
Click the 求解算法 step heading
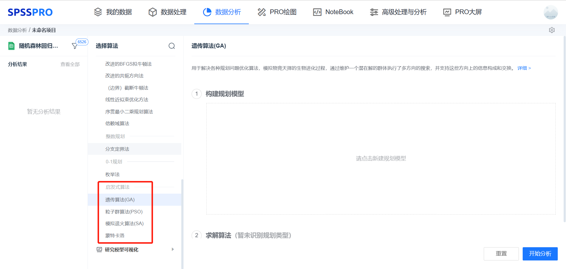click(x=218, y=235)
